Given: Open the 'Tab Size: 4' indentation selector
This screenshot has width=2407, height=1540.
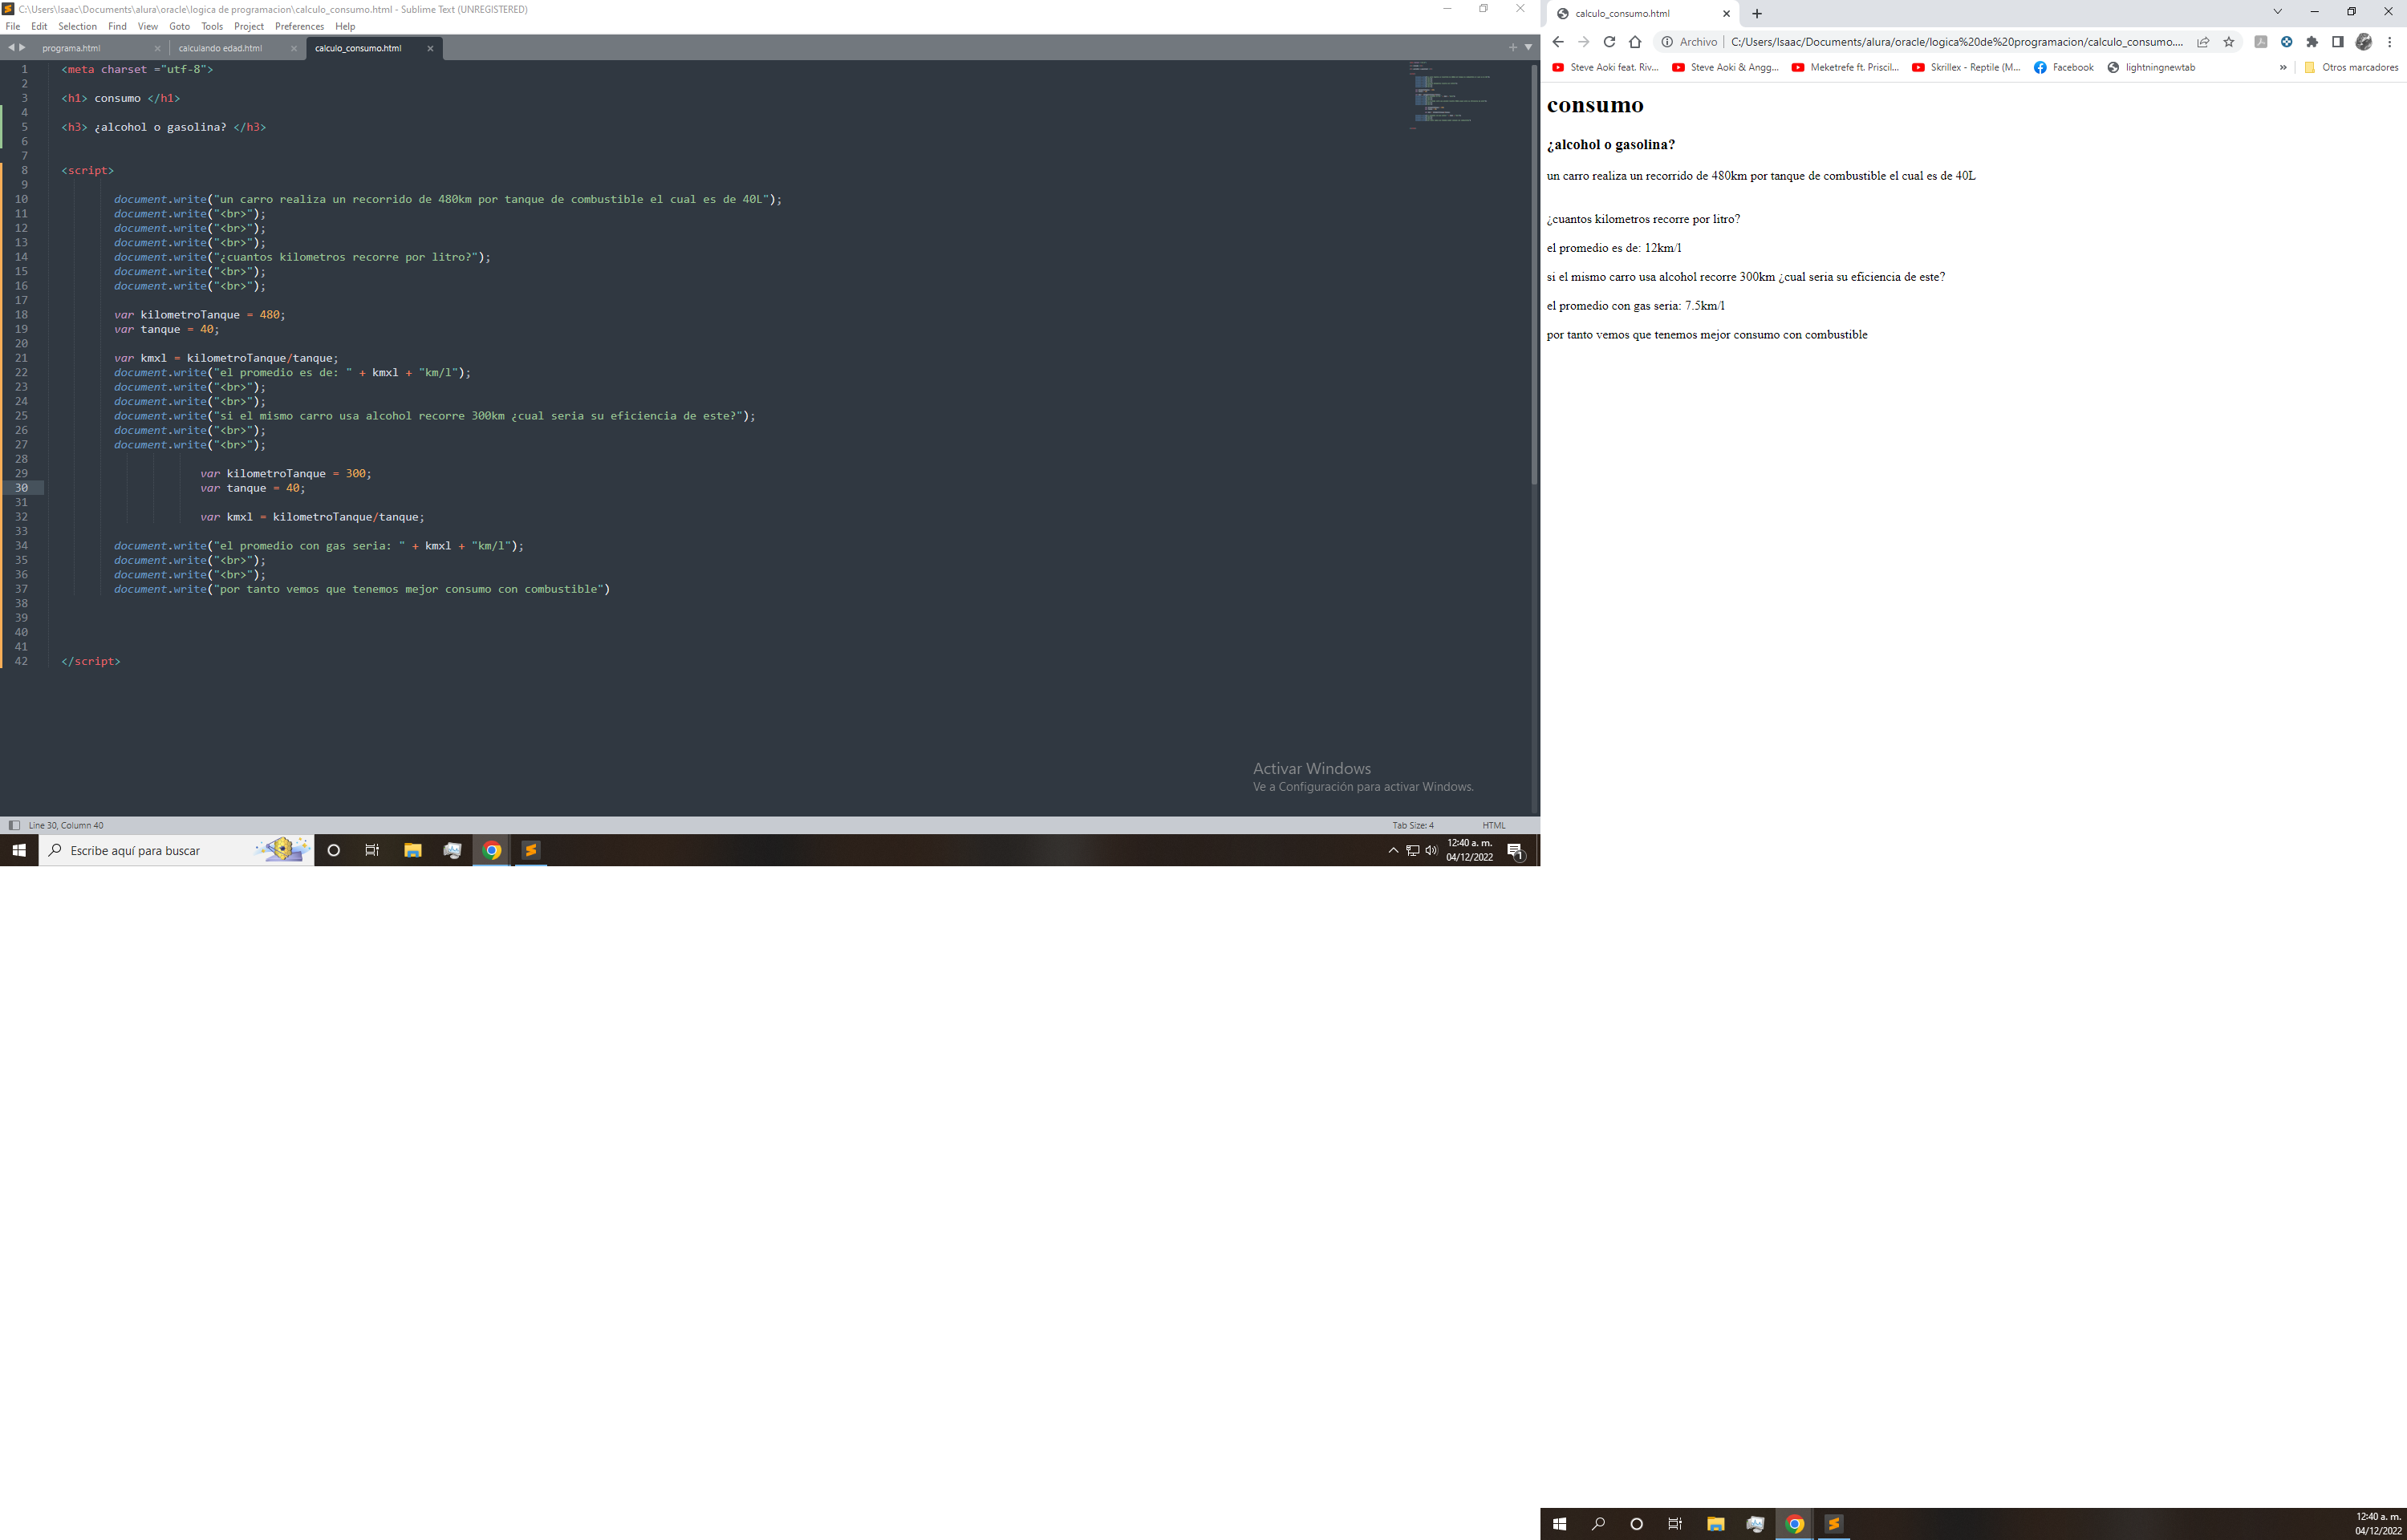Looking at the screenshot, I should 1413,825.
